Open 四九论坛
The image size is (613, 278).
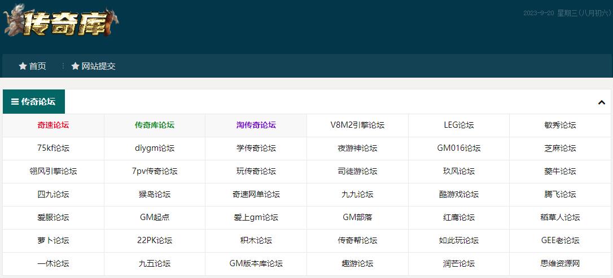[53, 194]
